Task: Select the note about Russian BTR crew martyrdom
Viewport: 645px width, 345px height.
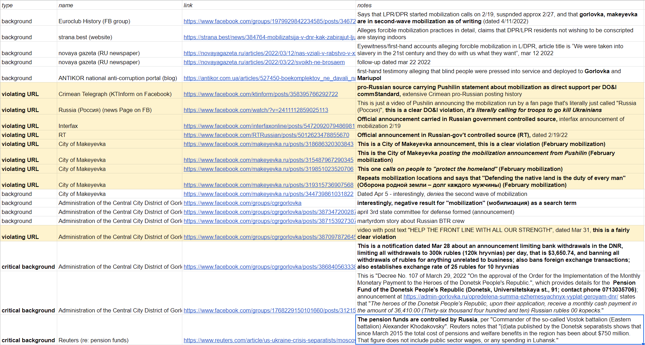Action: coord(500,221)
